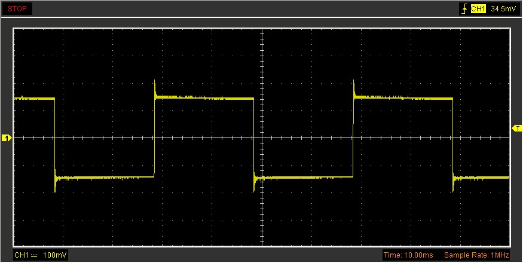Screen dimensions: 523x263
Task: Open the 100mV vertical scale setting
Action: [56, 255]
